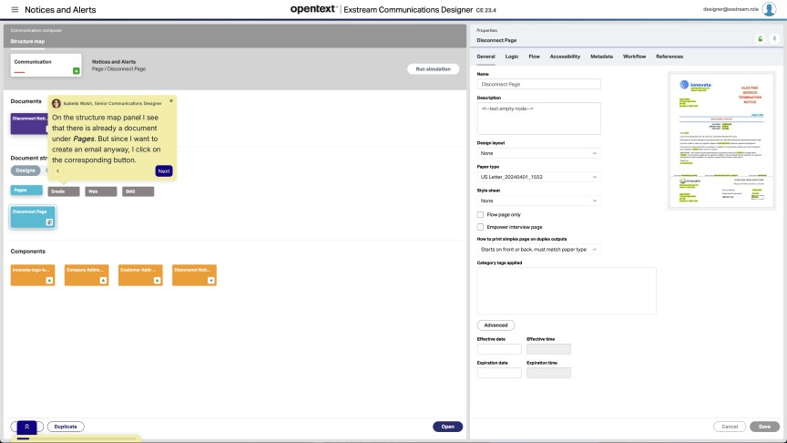Open the Design layout dropdown
This screenshot has width=787, height=443.
pyautogui.click(x=538, y=153)
